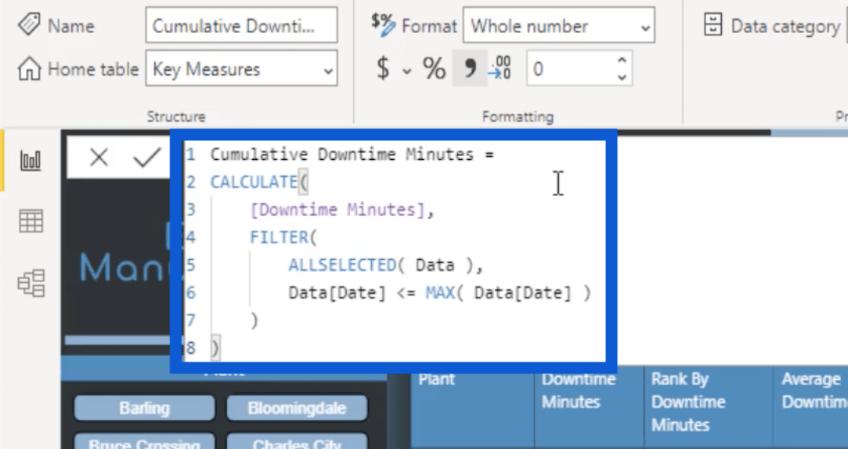This screenshot has height=449, width=848.
Task: Open the Home table dropdown
Action: coord(241,69)
